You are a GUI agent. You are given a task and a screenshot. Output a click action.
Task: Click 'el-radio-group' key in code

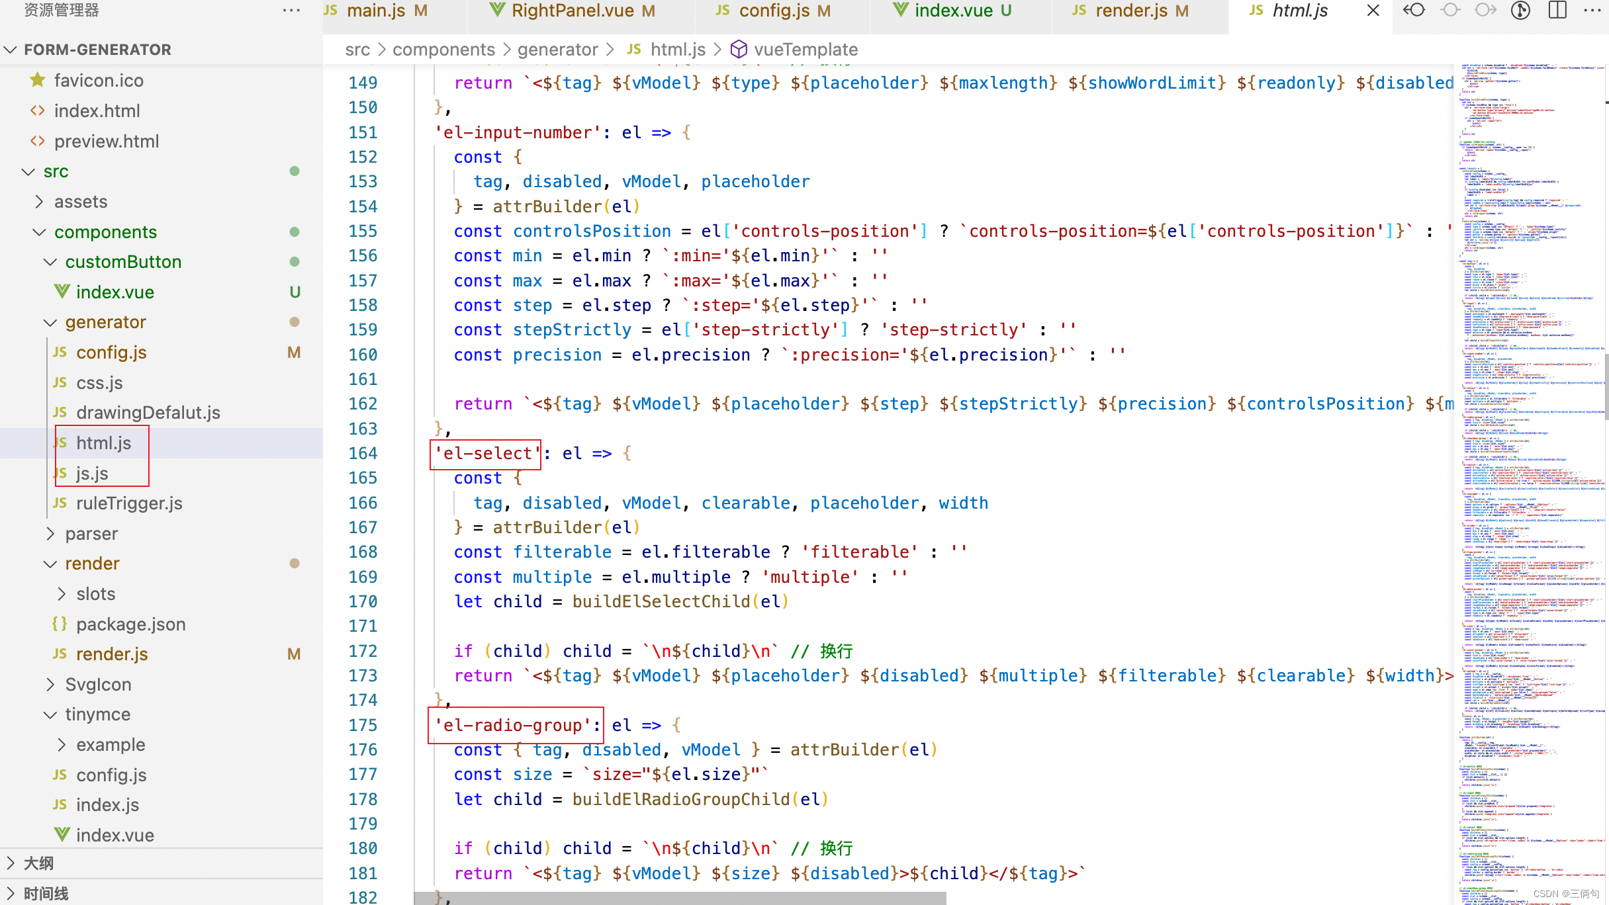point(512,726)
